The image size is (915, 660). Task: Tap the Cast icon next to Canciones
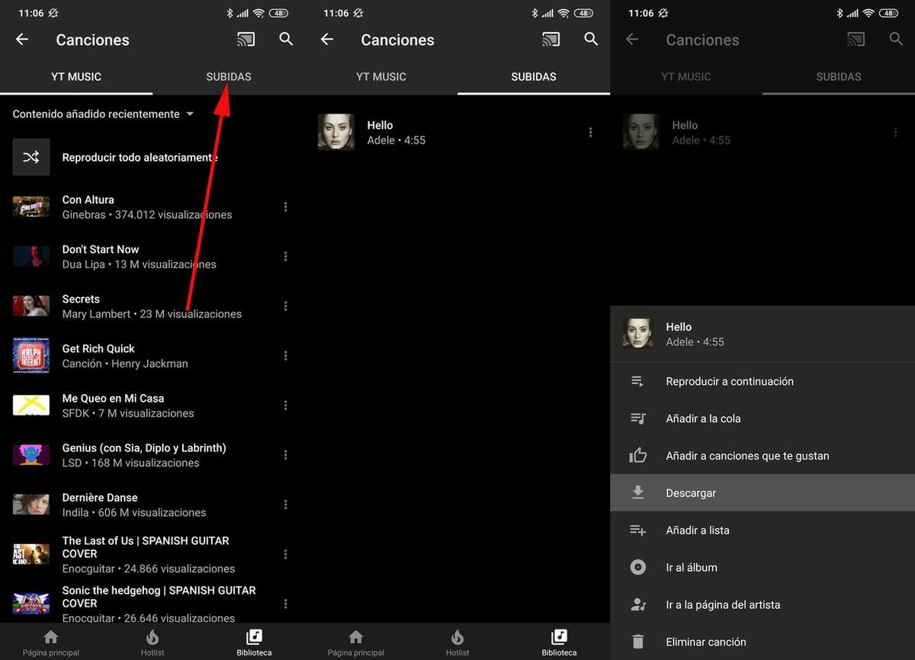point(246,40)
